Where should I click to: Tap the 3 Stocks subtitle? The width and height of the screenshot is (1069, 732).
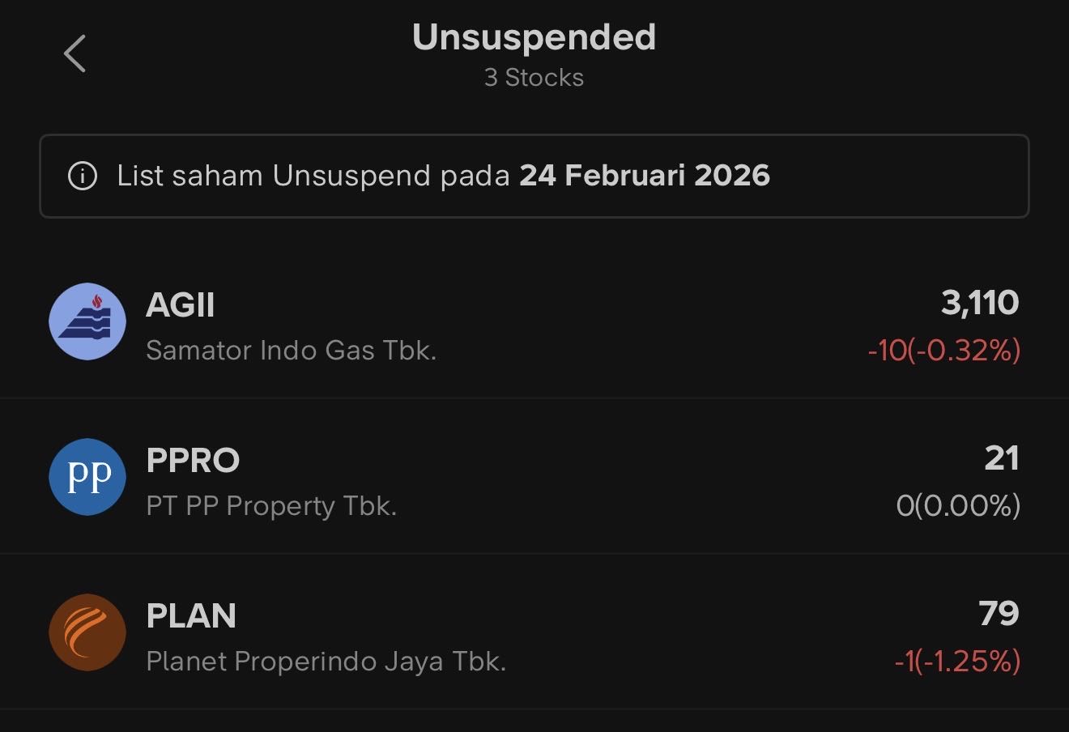tap(534, 78)
